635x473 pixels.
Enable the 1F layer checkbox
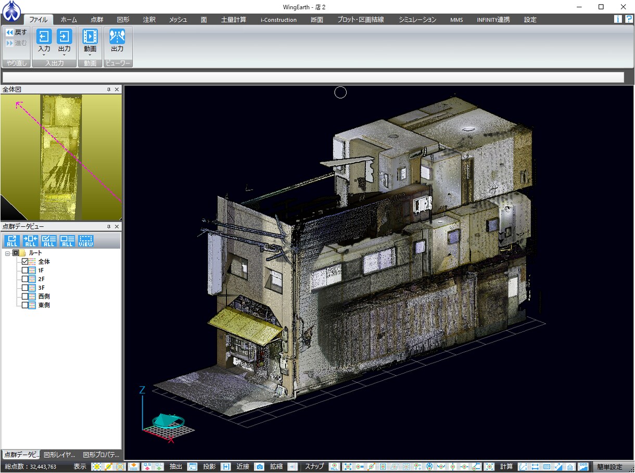25,271
